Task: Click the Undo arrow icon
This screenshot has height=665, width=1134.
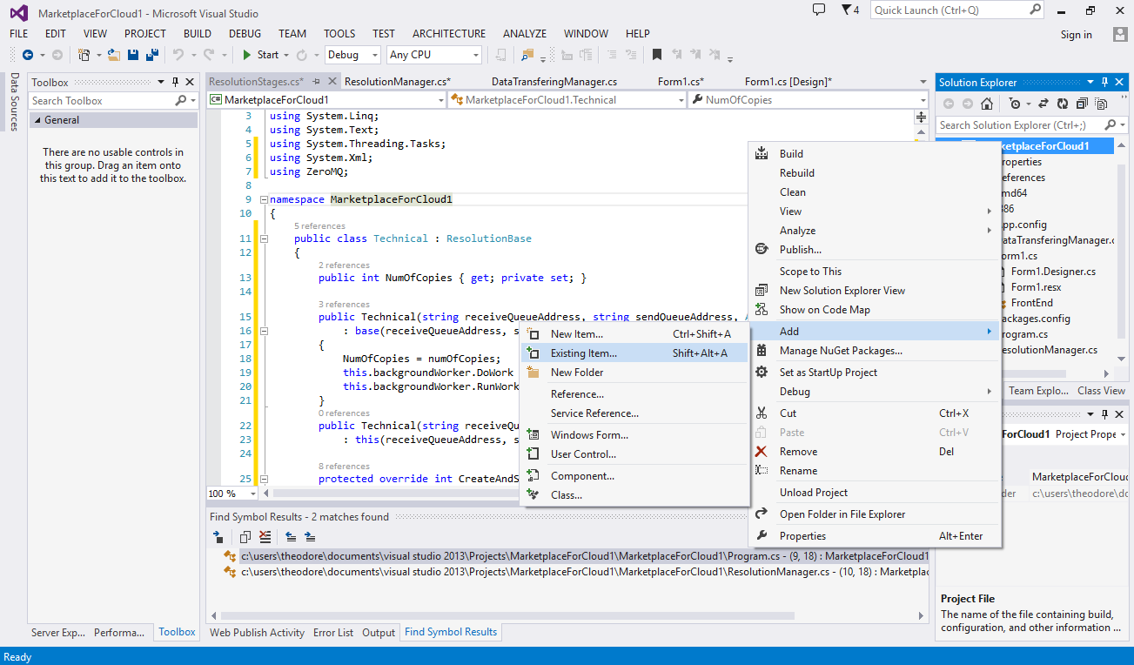Action: click(178, 55)
